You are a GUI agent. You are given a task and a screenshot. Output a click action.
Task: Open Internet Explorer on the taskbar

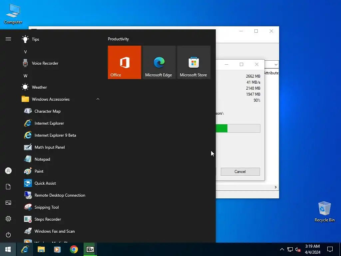25,249
